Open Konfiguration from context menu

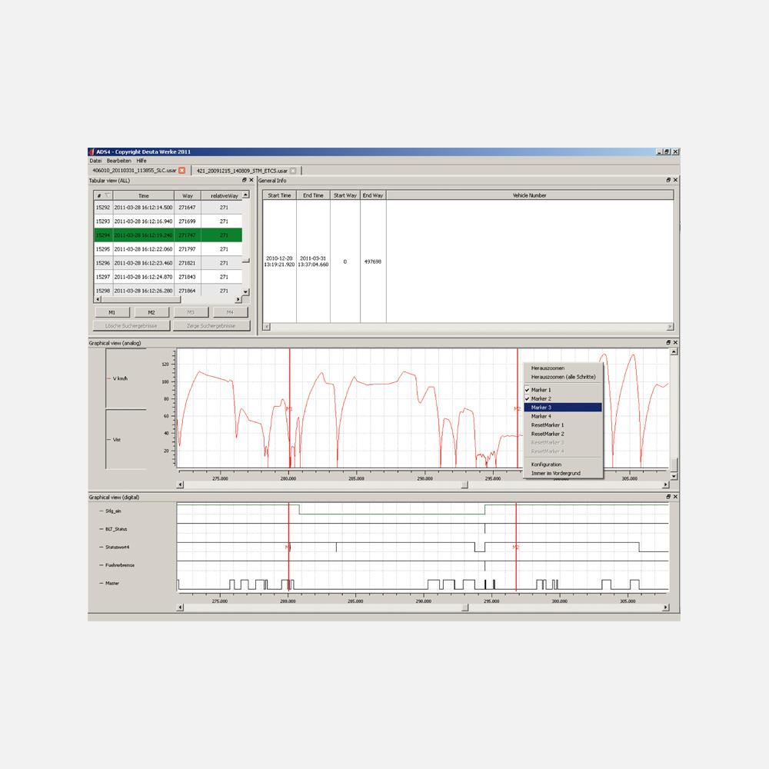[563, 464]
